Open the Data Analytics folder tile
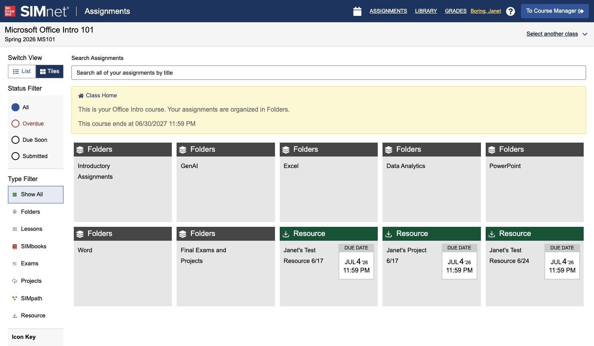Viewport: 594px width, 346px height. pyautogui.click(x=432, y=182)
